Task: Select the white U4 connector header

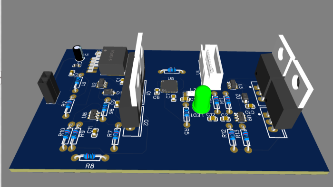Action: pos(211,67)
